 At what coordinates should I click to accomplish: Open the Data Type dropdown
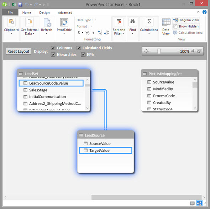point(95,20)
